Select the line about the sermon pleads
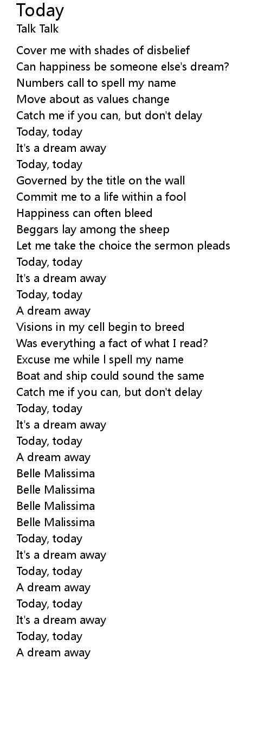This screenshot has width=271, height=754. (x=123, y=246)
